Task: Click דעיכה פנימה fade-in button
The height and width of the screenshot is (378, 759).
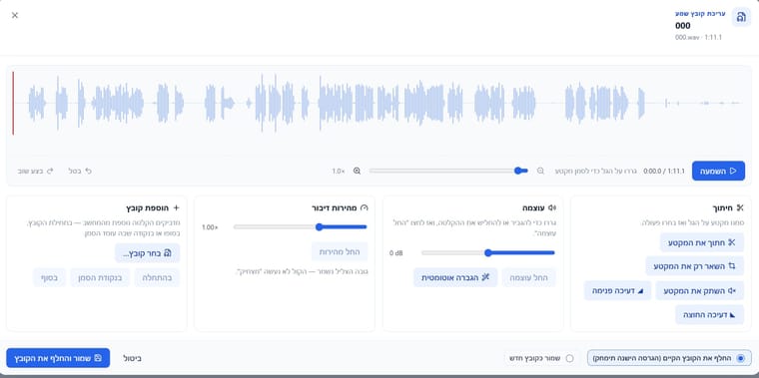Action: (x=617, y=290)
